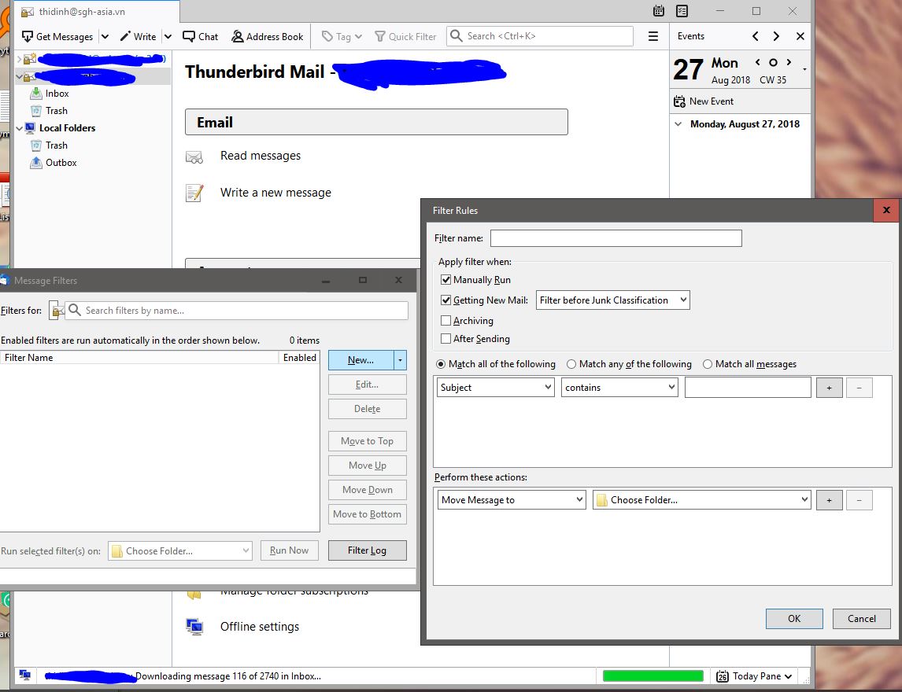Select the Inbox folder
Image resolution: width=902 pixels, height=692 pixels.
click(57, 93)
